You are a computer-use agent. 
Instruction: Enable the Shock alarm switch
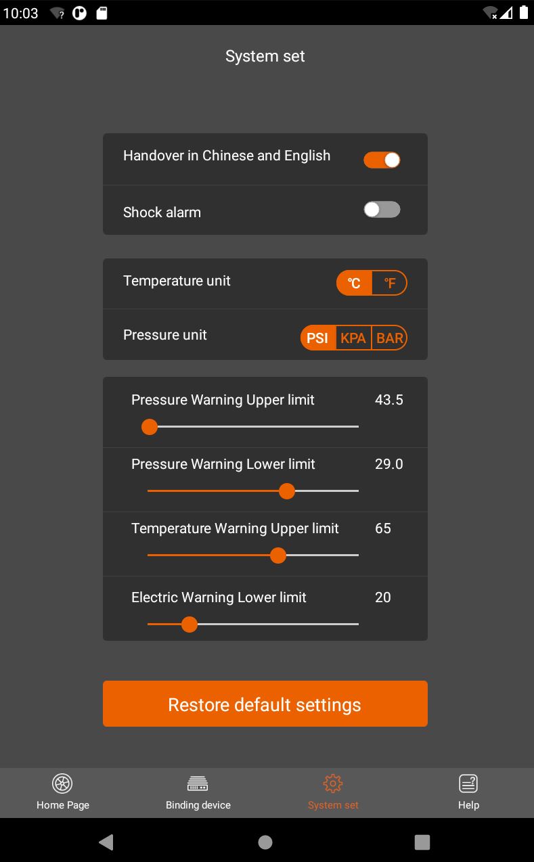pyautogui.click(x=382, y=210)
